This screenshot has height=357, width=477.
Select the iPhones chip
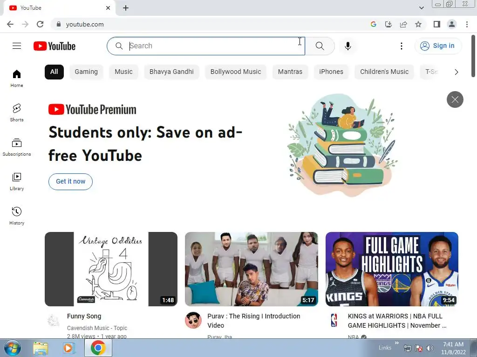tap(331, 72)
